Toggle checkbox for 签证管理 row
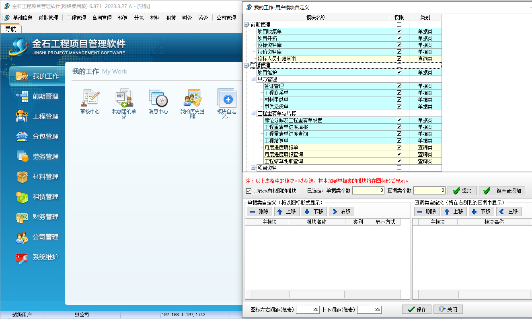The height and width of the screenshot is (319, 532). [x=399, y=86]
